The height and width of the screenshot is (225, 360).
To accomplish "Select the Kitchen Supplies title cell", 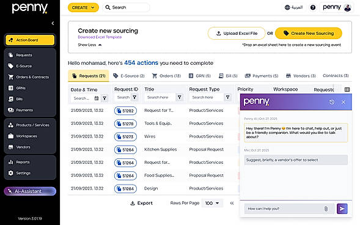I will [161, 149].
